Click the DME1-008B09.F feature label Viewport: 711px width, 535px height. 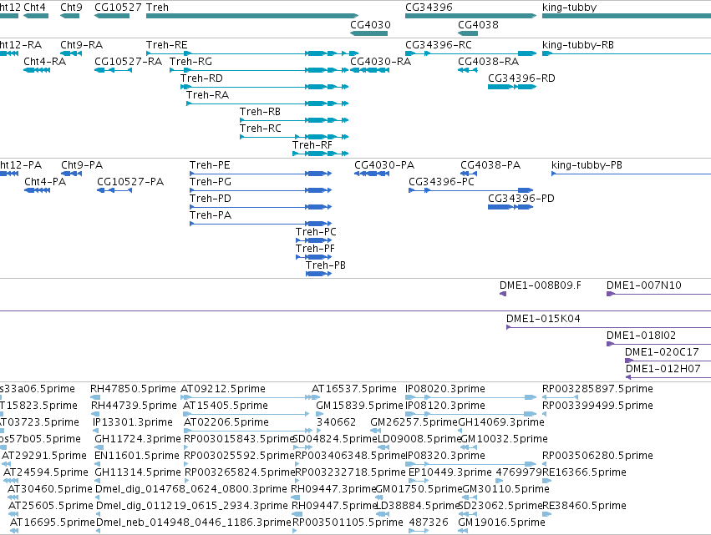point(541,285)
